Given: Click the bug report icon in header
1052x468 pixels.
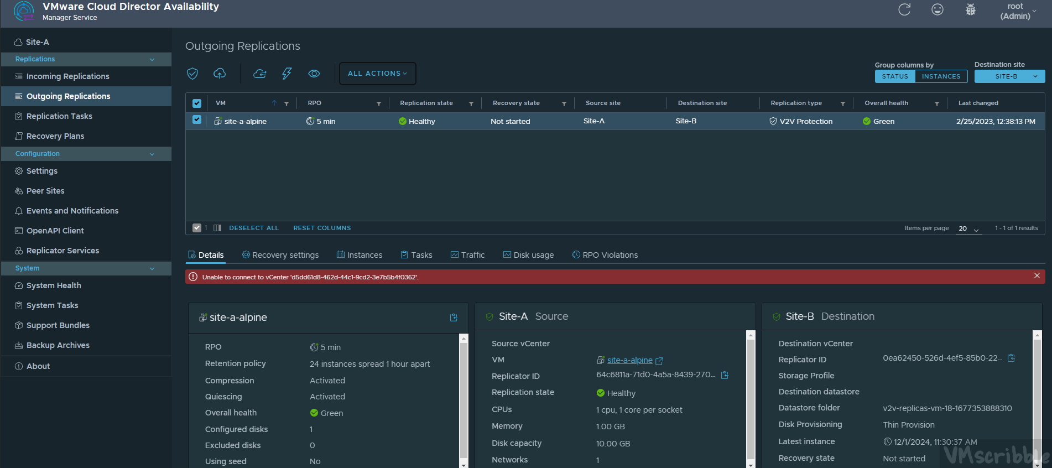Looking at the screenshot, I should (x=970, y=9).
